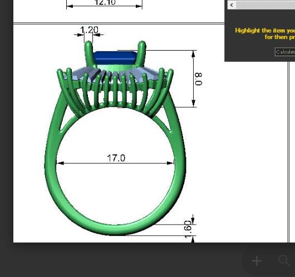Click the magnifier search icon
Viewport: 295px width, 277px height.
(x=284, y=260)
